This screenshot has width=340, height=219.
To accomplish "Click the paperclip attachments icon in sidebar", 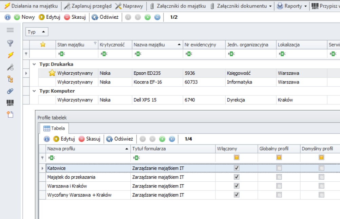I will point(11,90).
